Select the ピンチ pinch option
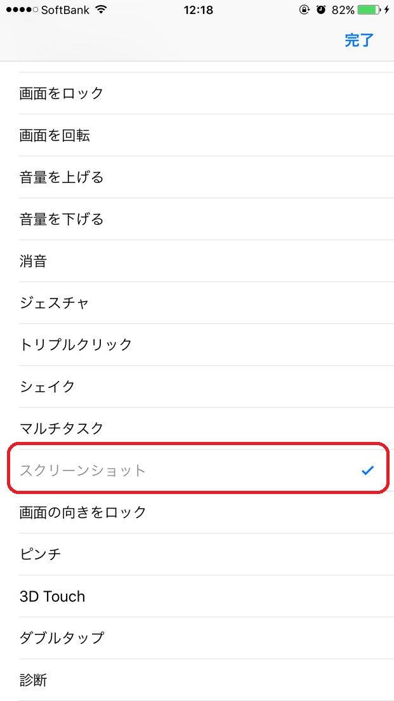The width and height of the screenshot is (394, 701). [x=197, y=554]
